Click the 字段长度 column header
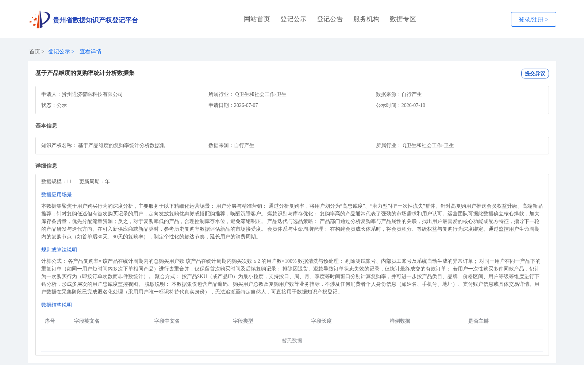The image size is (584, 365). click(322, 321)
